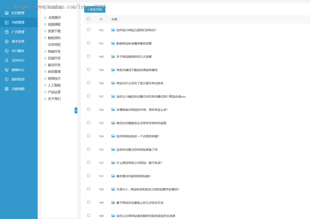Open article 如何设计网站凸显我们的特点?
This screenshot has height=219, width=310.
[136, 30]
